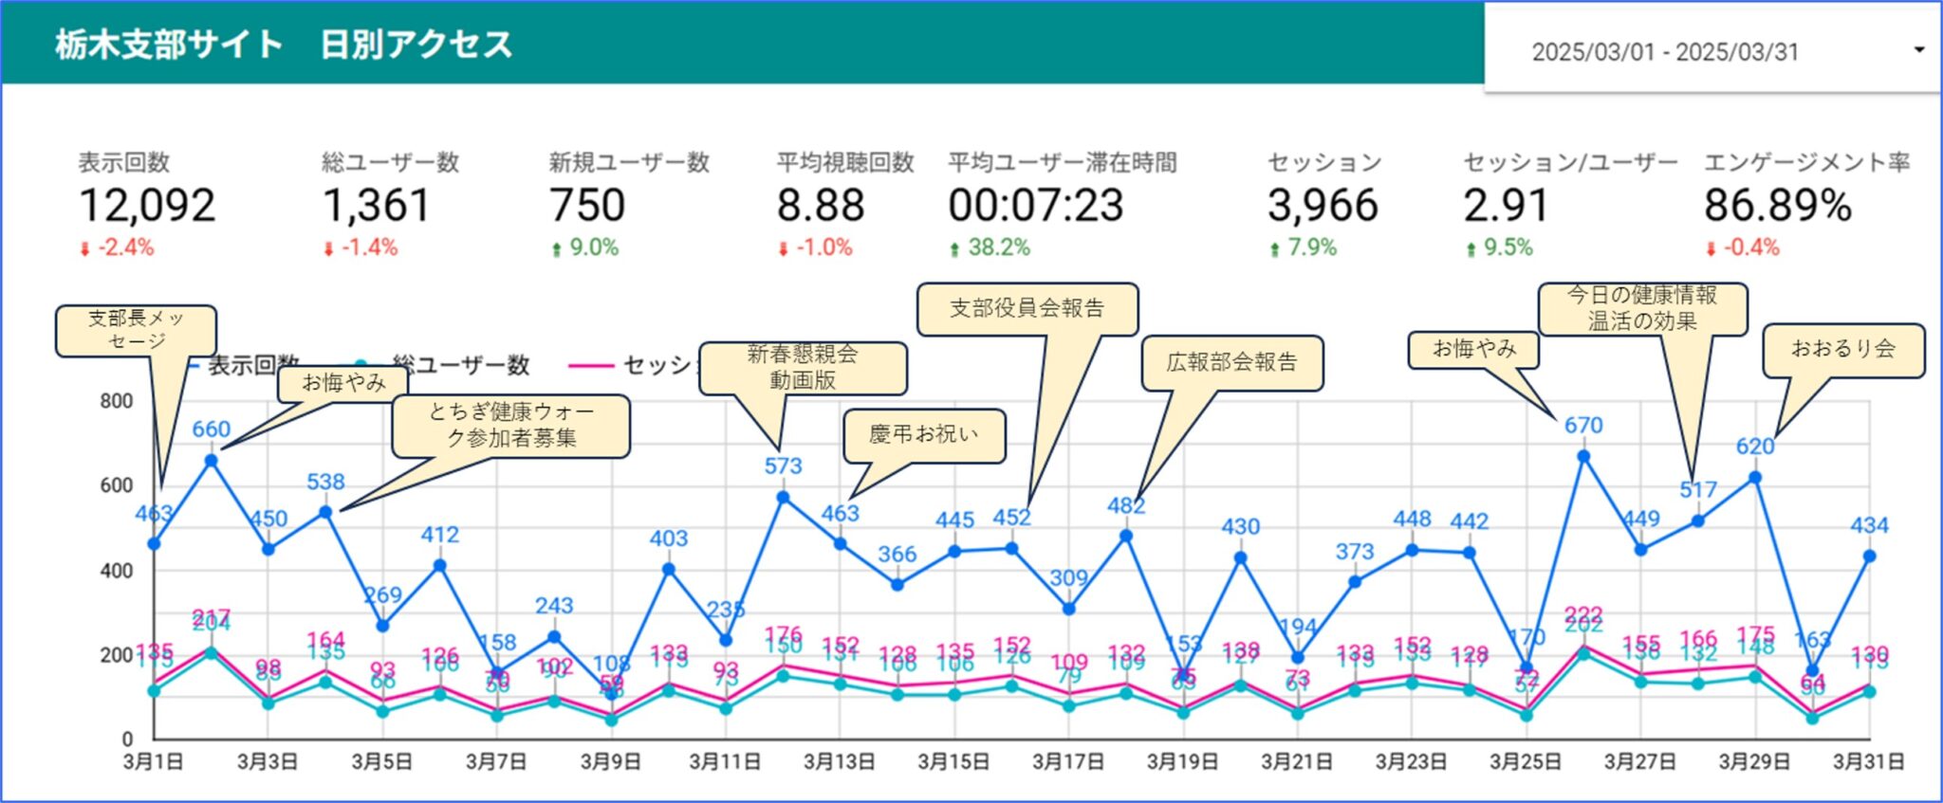Image resolution: width=1943 pixels, height=803 pixels.
Task: Click the 栃木支部サイト 日別アクセス header title
Action: click(x=284, y=45)
